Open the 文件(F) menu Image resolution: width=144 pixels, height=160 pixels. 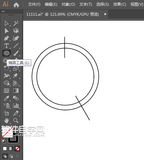34,4
